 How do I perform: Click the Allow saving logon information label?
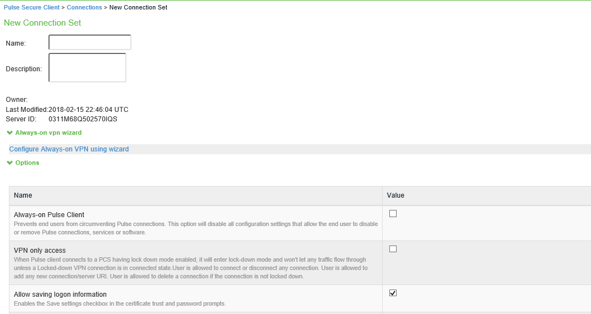(60, 295)
